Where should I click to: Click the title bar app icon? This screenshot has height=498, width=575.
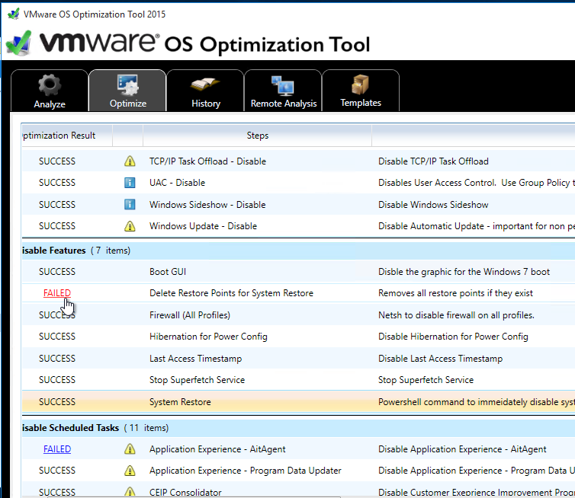pyautogui.click(x=13, y=14)
